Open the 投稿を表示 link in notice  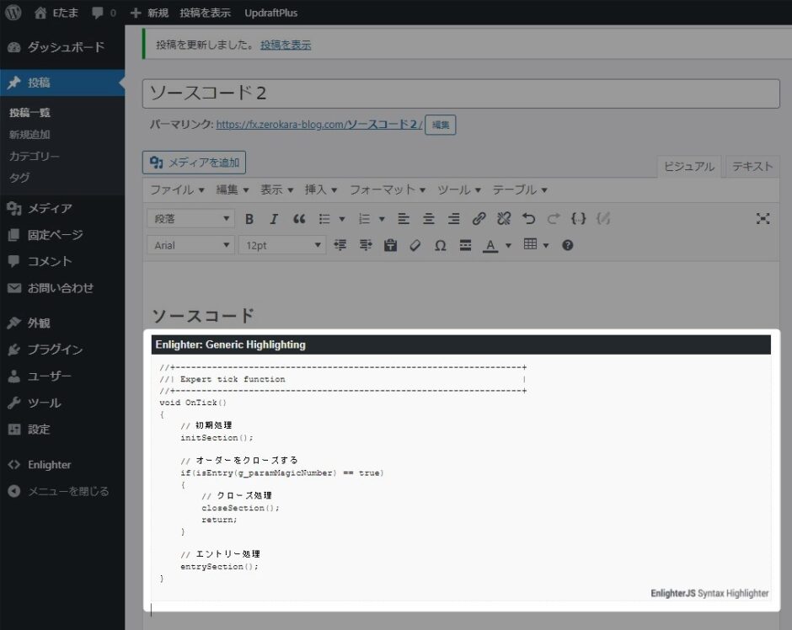286,45
